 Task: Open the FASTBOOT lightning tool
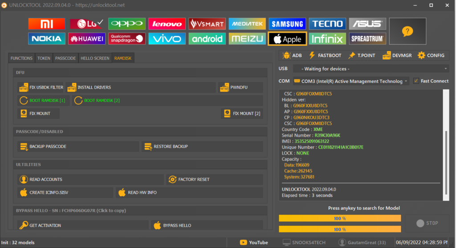[325, 55]
